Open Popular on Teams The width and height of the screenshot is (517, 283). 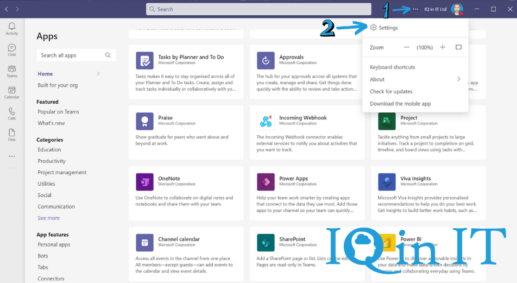click(58, 112)
